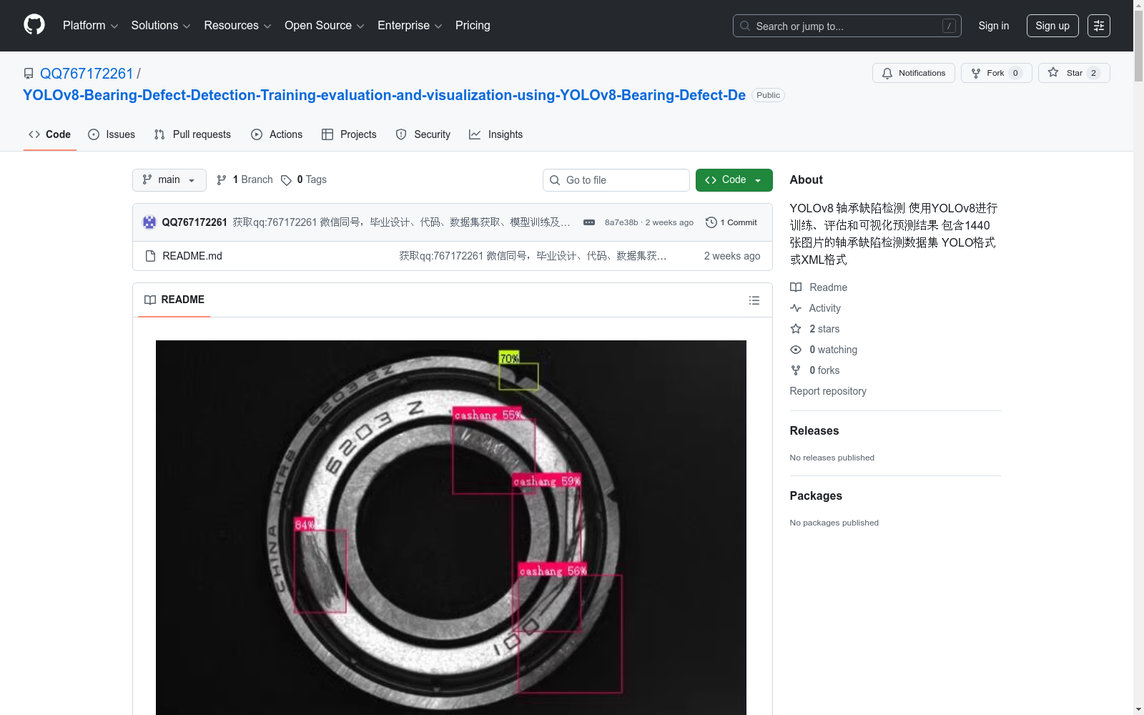The image size is (1144, 715).
Task: View the 2 stars stargazers
Action: [815, 329]
